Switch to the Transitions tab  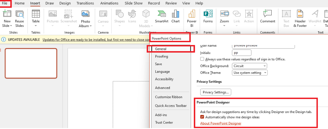tap(85, 3)
